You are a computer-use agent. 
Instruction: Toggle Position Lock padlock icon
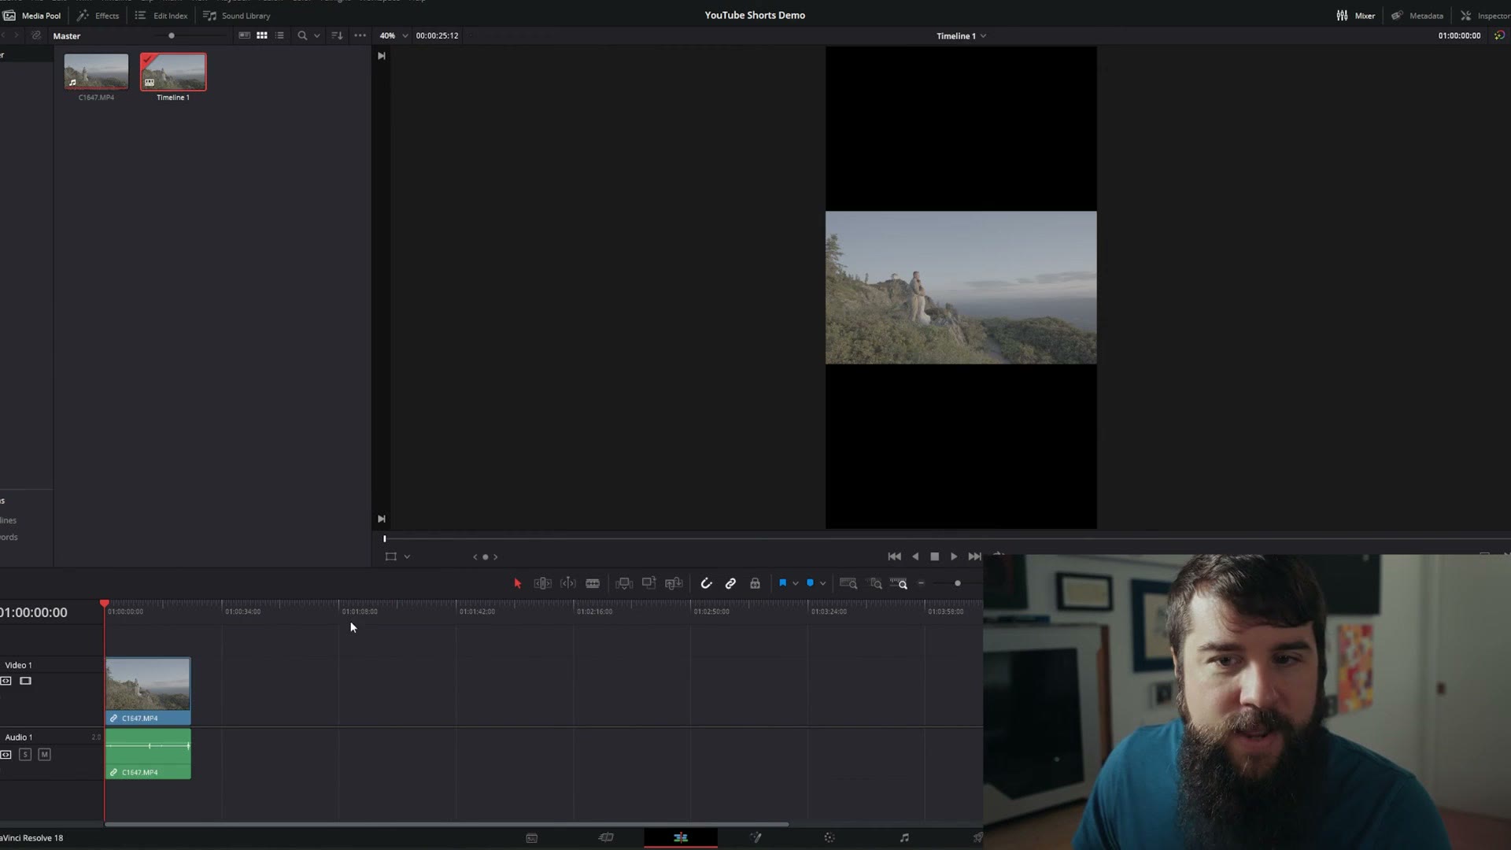755,583
